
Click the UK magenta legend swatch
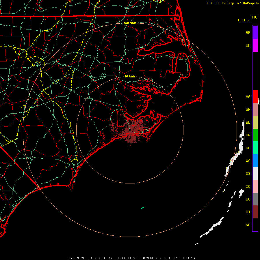(255, 45)
